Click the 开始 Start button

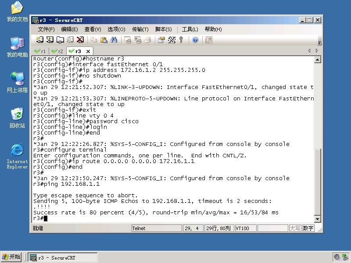pos(11,257)
